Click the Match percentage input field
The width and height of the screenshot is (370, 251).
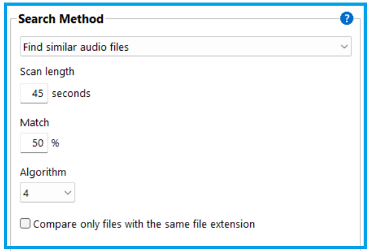pos(34,143)
